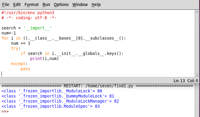
Task: Open the Options menu
Action: (61, 4)
